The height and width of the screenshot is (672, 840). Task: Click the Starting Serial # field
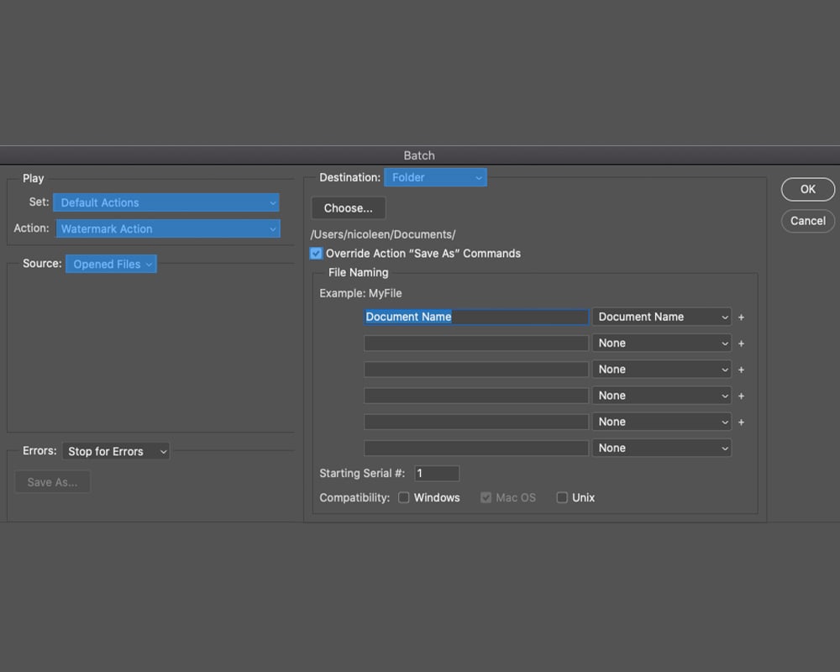pos(437,473)
